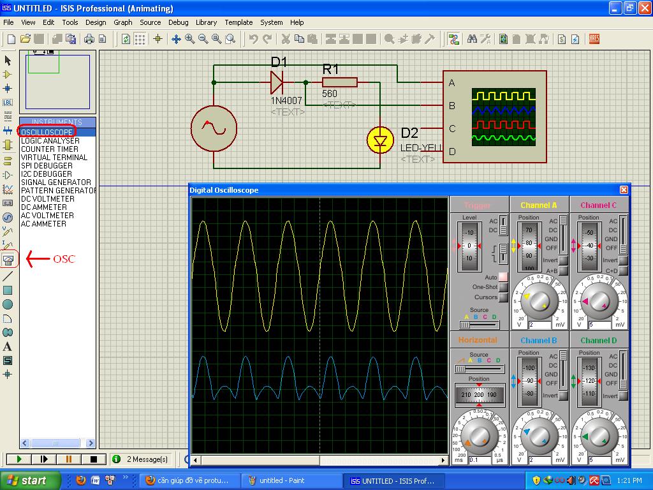653x490 pixels.
Task: Click the Selection arrow tool
Action: click(x=8, y=60)
